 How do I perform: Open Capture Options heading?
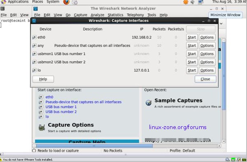[x=71, y=125]
